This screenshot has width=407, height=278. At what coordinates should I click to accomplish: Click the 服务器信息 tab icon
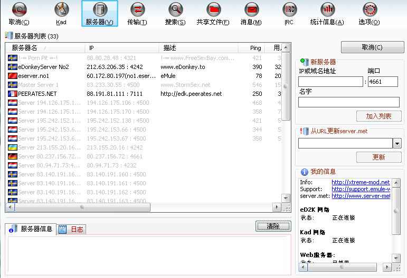point(13,229)
